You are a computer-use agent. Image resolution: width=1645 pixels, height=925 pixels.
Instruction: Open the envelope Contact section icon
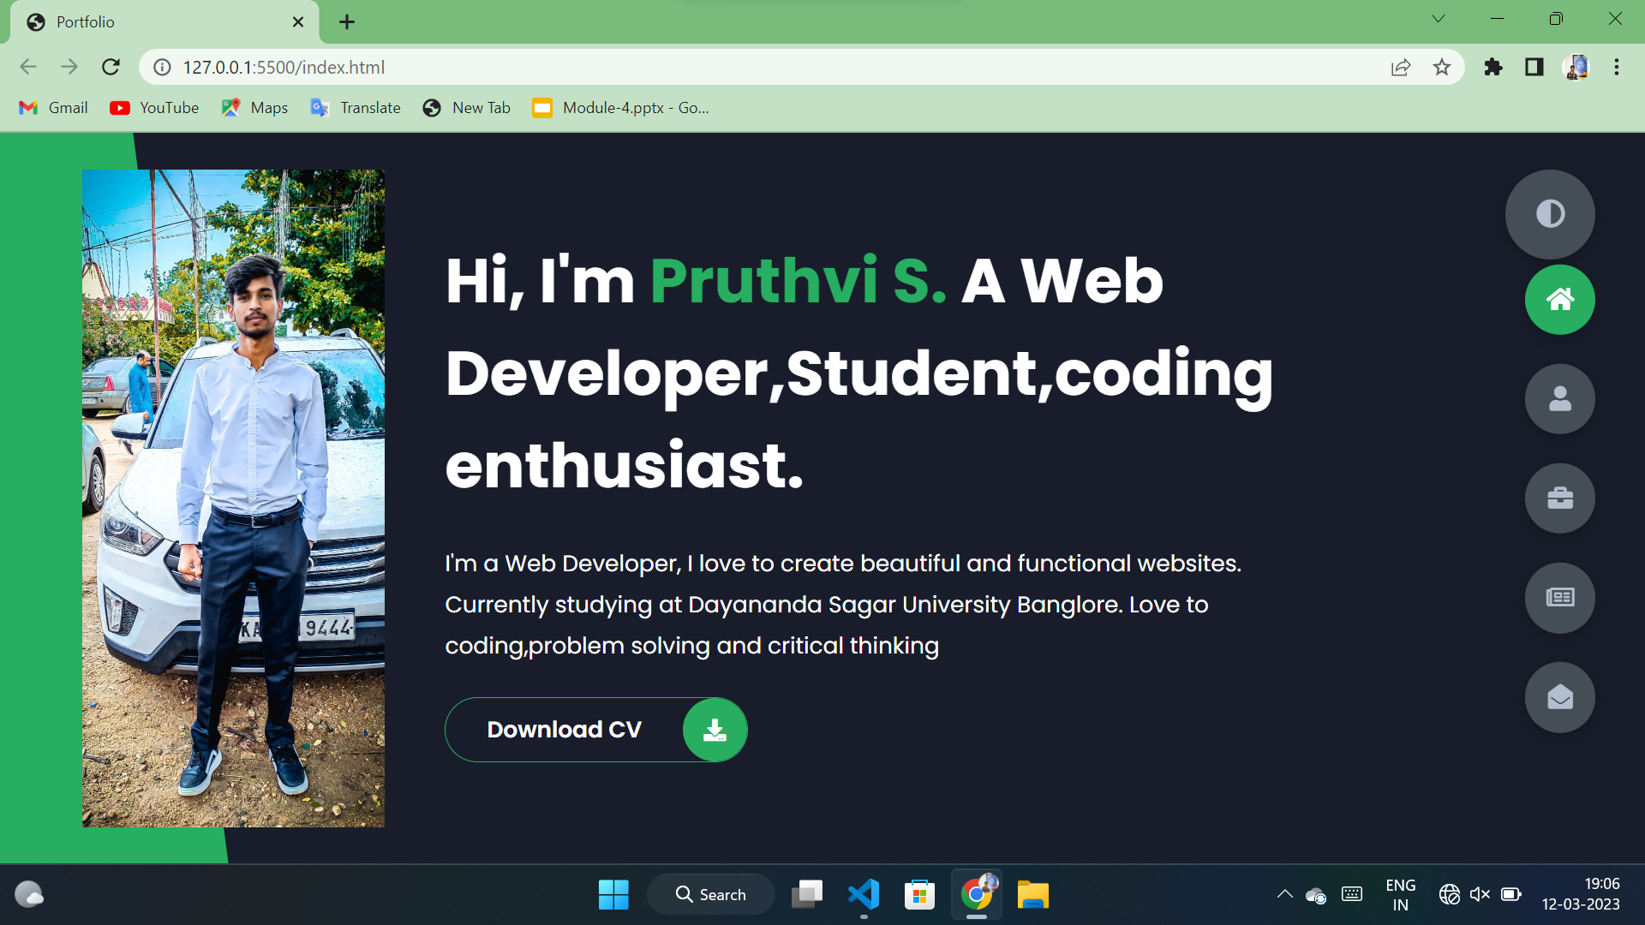(1559, 697)
